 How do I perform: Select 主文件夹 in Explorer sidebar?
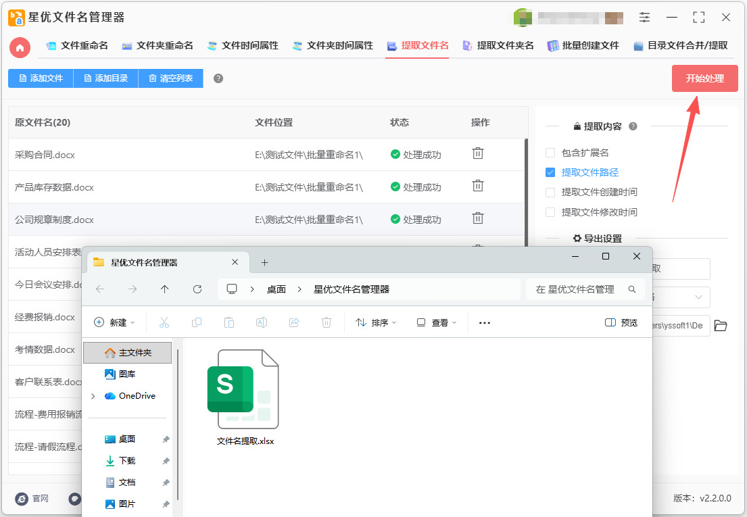coord(128,353)
